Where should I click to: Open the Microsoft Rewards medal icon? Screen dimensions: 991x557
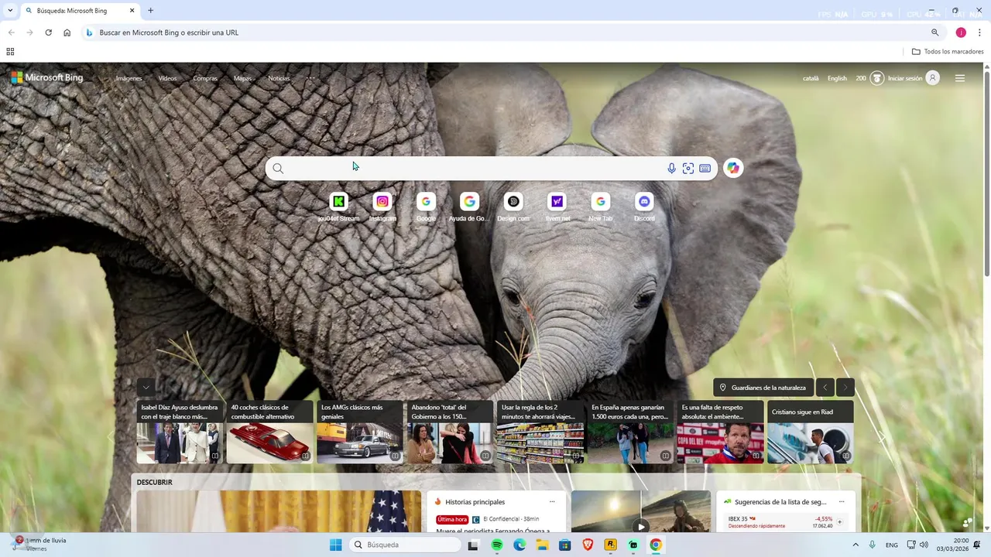pyautogui.click(x=877, y=78)
